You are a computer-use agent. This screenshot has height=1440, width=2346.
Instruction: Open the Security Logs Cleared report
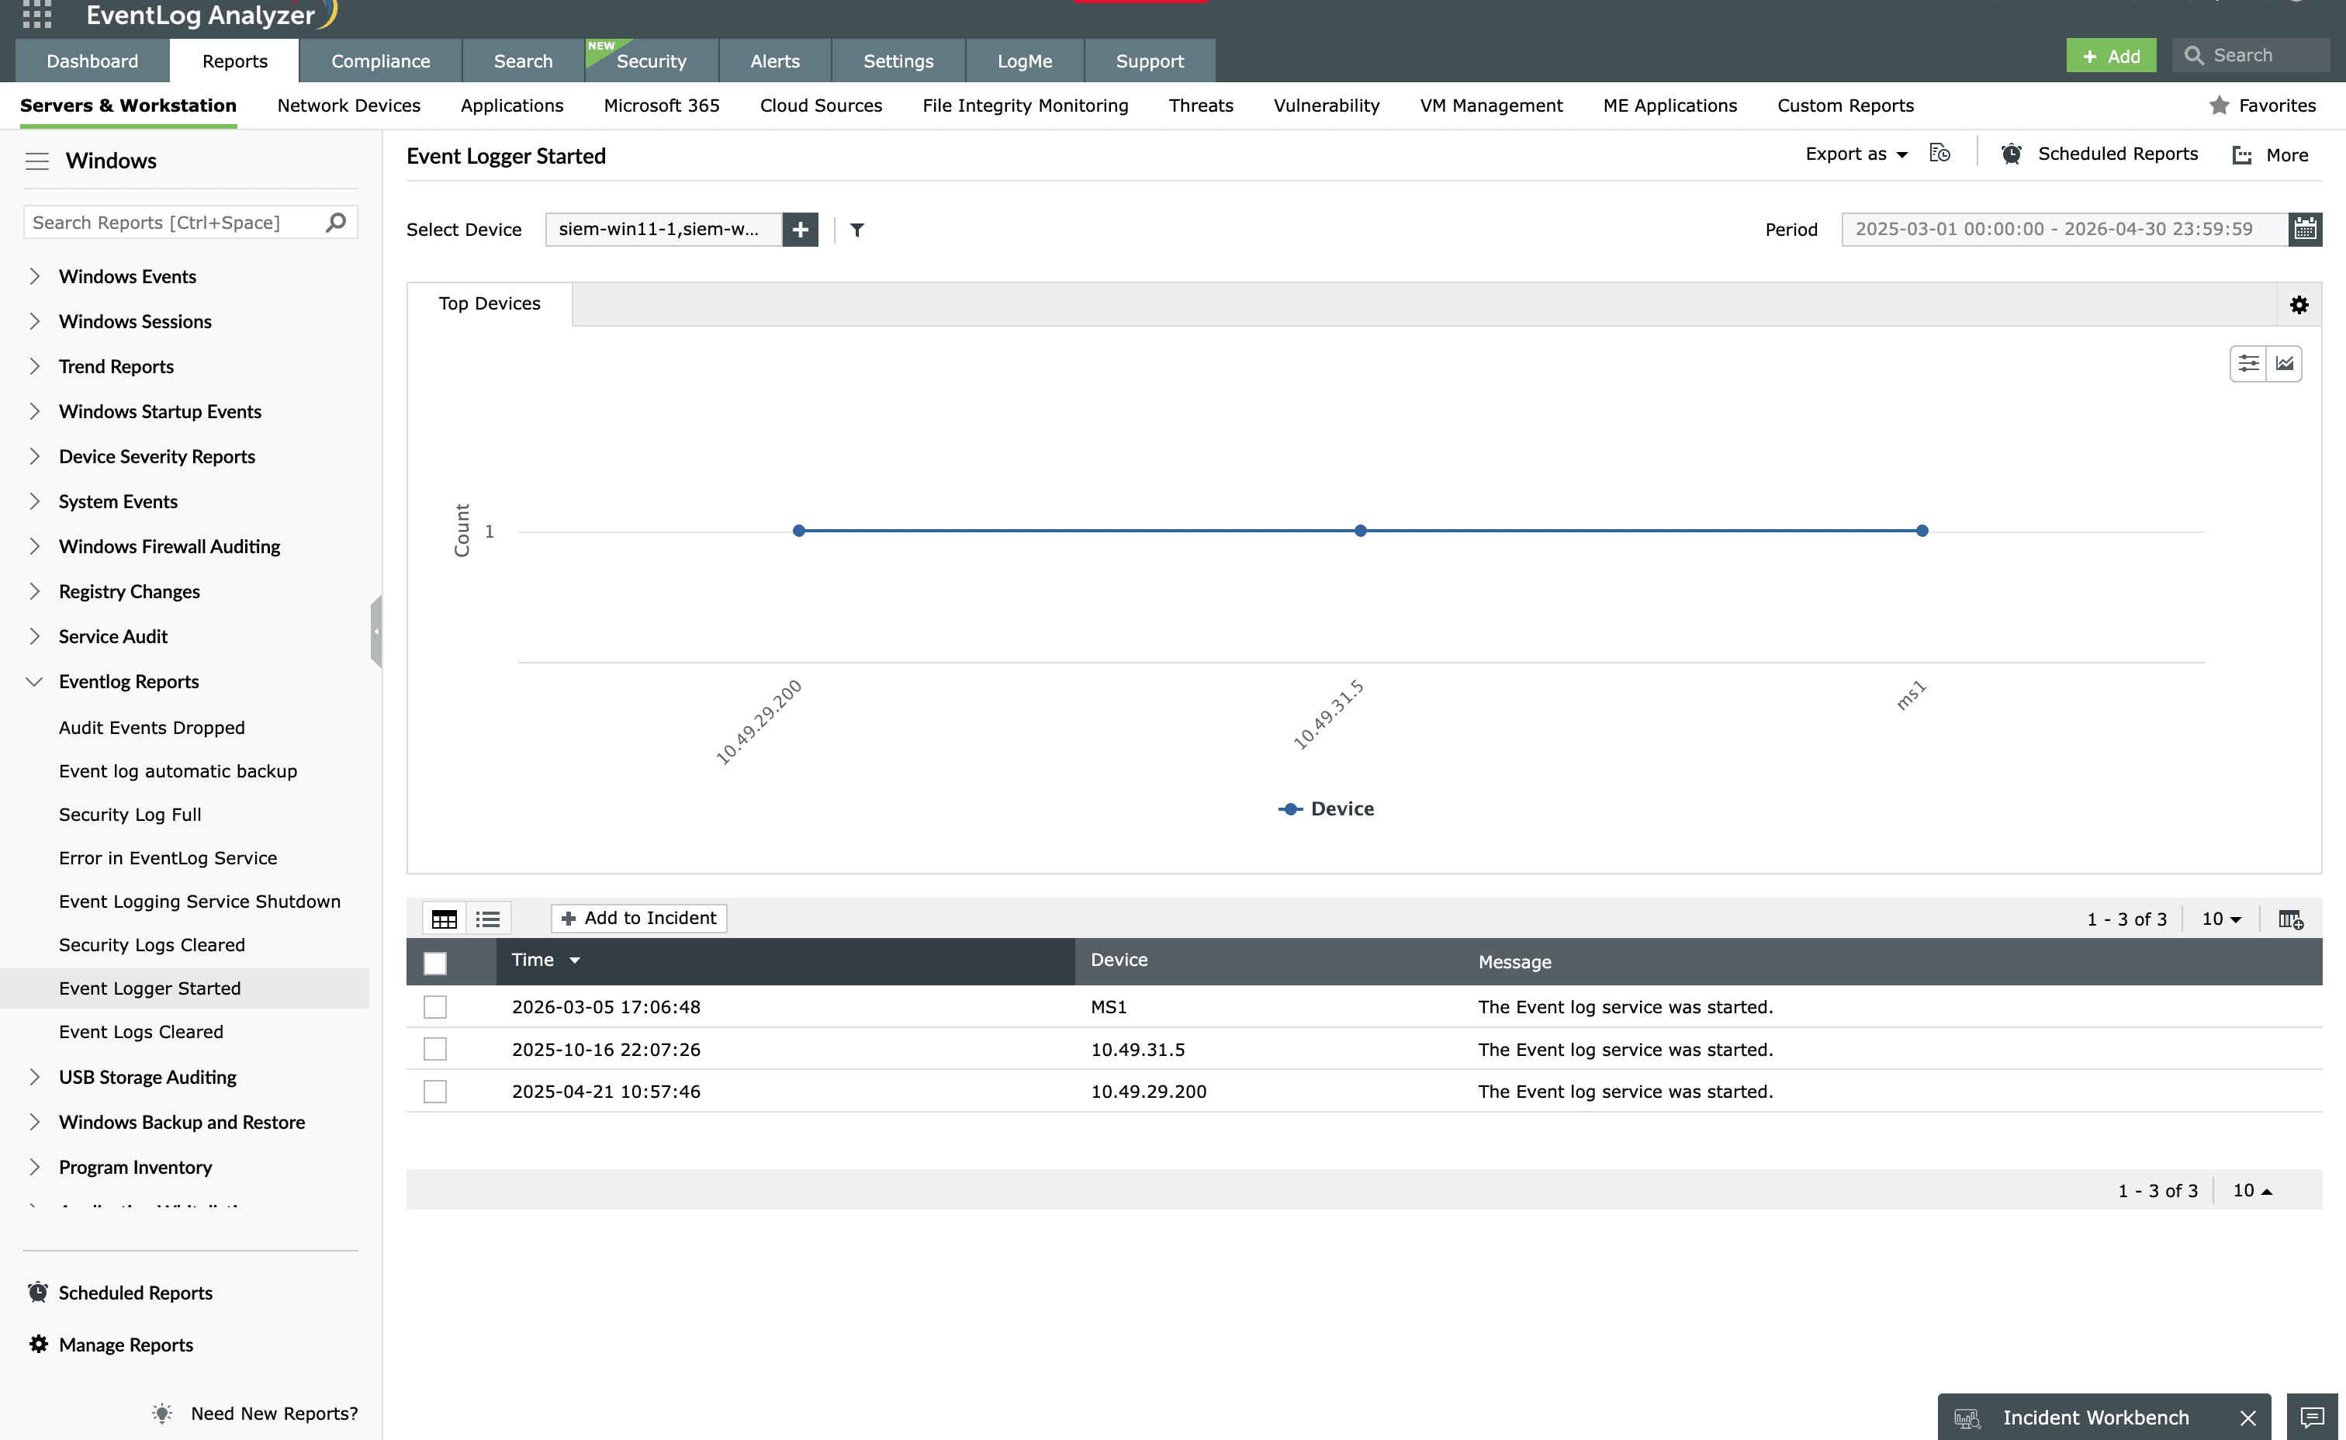[x=152, y=945]
